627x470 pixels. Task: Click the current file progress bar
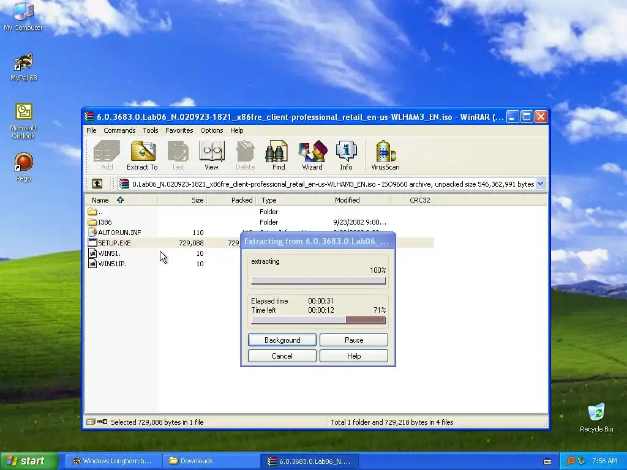[x=318, y=280]
